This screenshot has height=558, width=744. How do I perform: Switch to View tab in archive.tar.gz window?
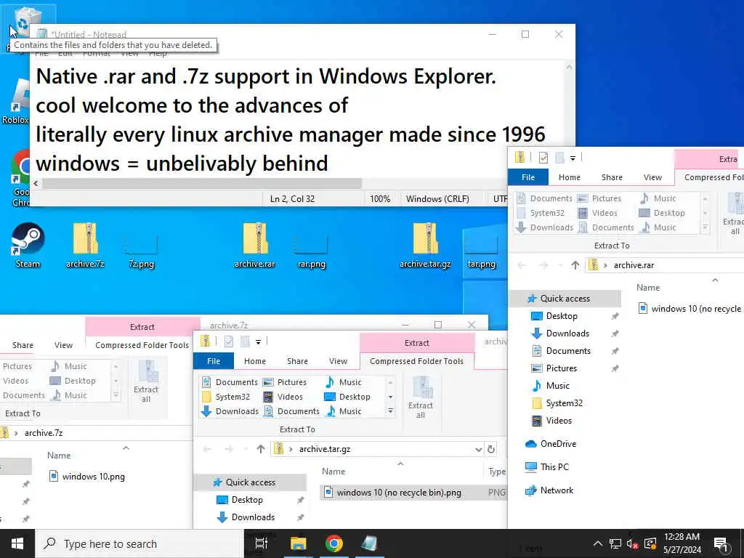(x=339, y=361)
